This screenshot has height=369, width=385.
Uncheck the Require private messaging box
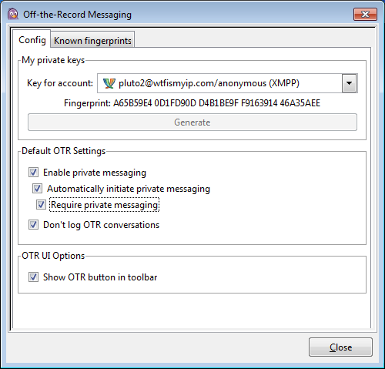pos(41,205)
